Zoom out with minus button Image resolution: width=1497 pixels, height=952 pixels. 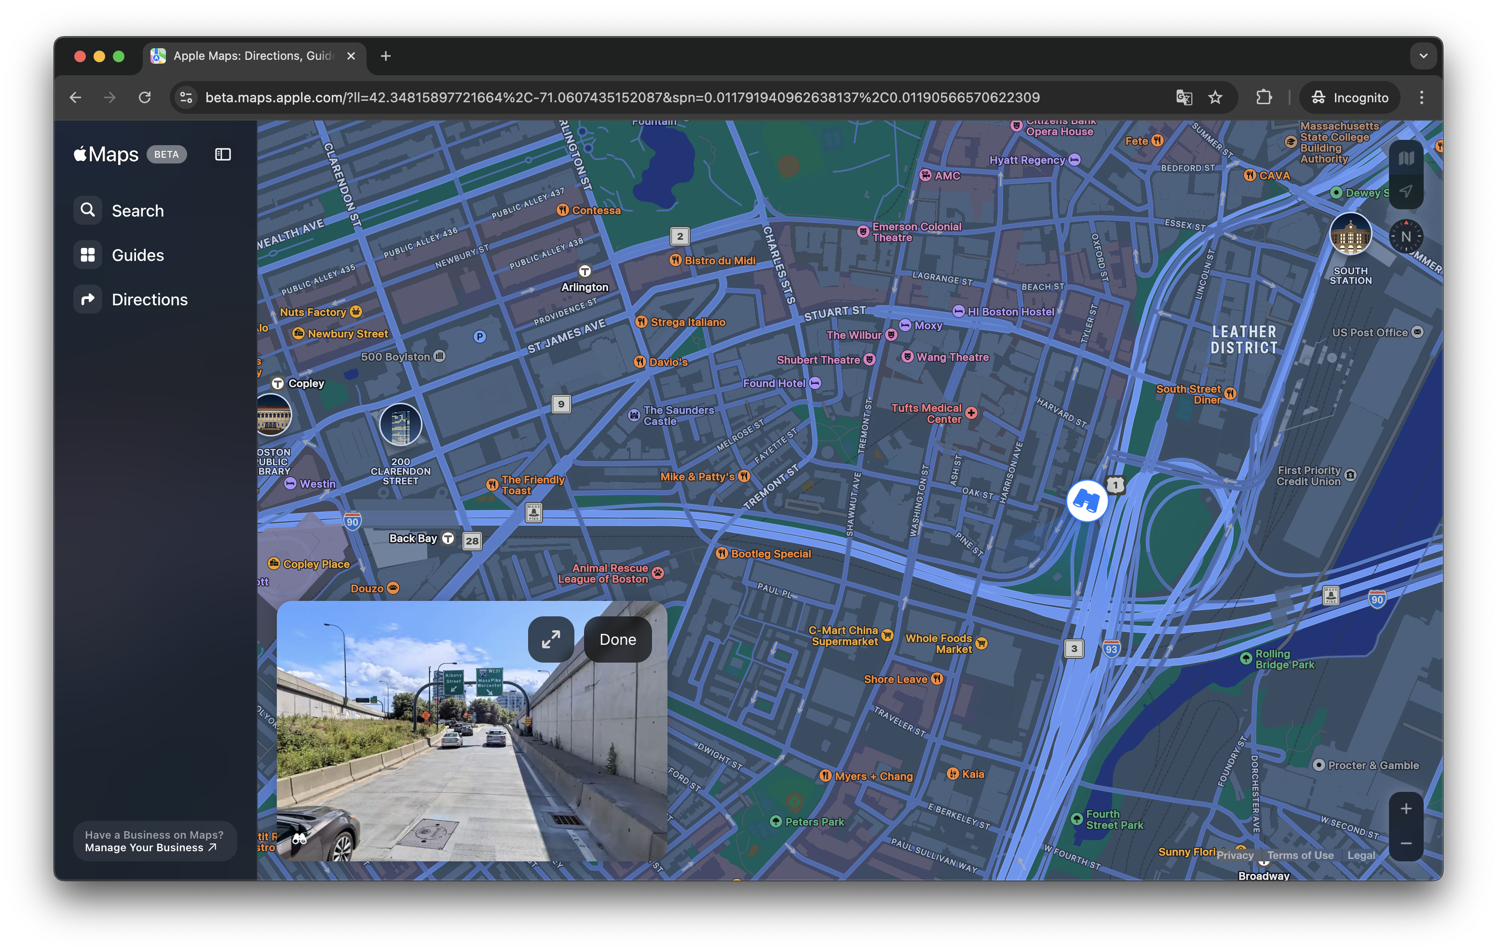point(1406,844)
